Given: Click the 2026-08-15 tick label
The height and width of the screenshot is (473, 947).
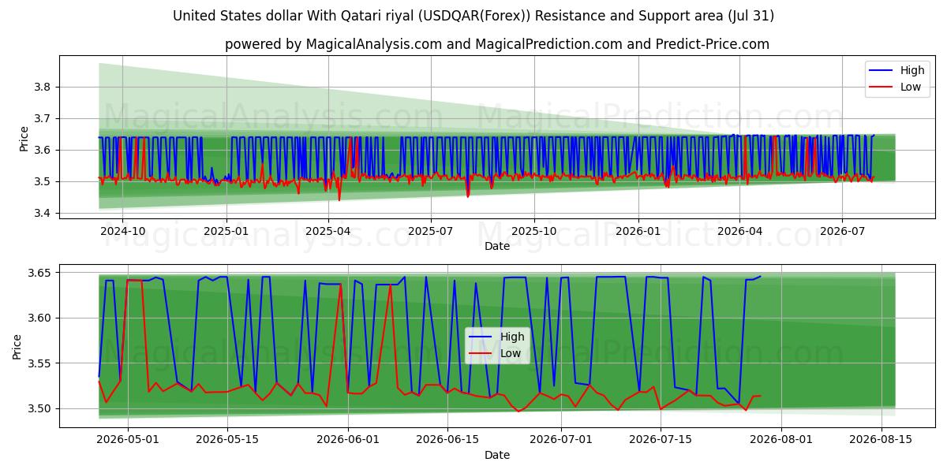Looking at the screenshot, I should click(881, 439).
